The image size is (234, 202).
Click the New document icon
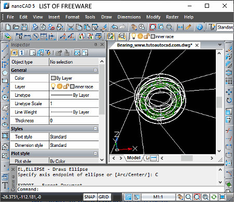pyautogui.click(x=8, y=27)
